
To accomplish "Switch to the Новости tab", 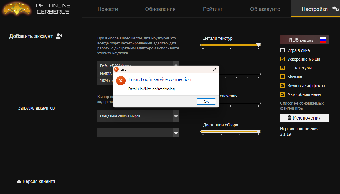I will click(x=108, y=9).
